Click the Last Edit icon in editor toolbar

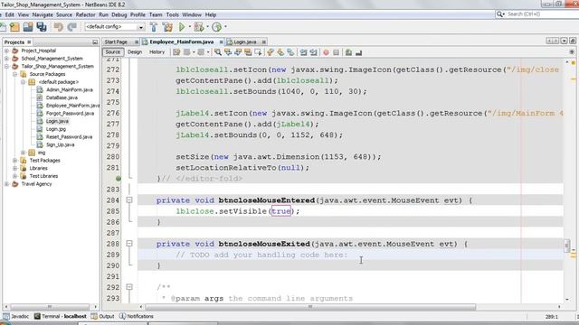tap(176, 52)
